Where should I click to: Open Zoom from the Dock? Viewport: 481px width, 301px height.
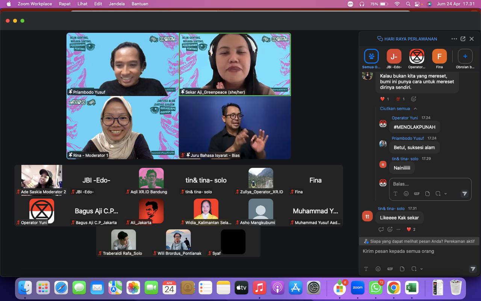point(358,288)
